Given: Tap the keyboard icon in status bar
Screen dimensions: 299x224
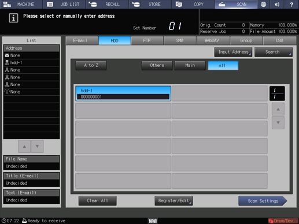Looking at the screenshot, I should (x=153, y=221).
